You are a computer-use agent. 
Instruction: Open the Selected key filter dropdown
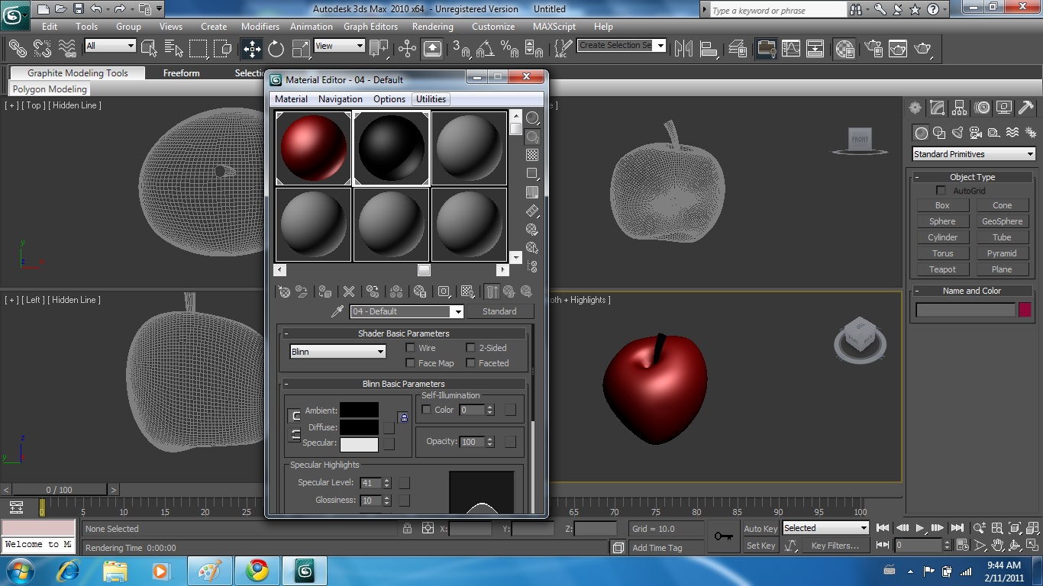(825, 528)
